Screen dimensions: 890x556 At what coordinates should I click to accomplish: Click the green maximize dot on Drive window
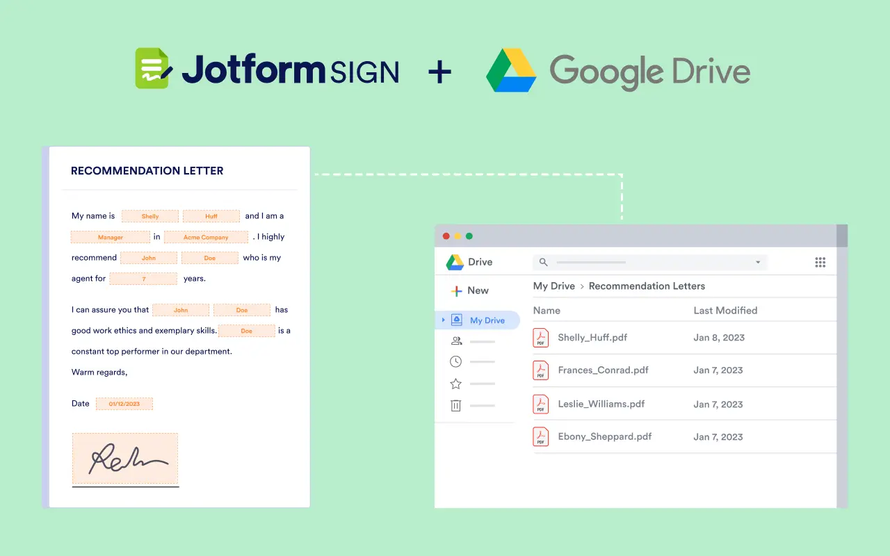click(x=469, y=236)
